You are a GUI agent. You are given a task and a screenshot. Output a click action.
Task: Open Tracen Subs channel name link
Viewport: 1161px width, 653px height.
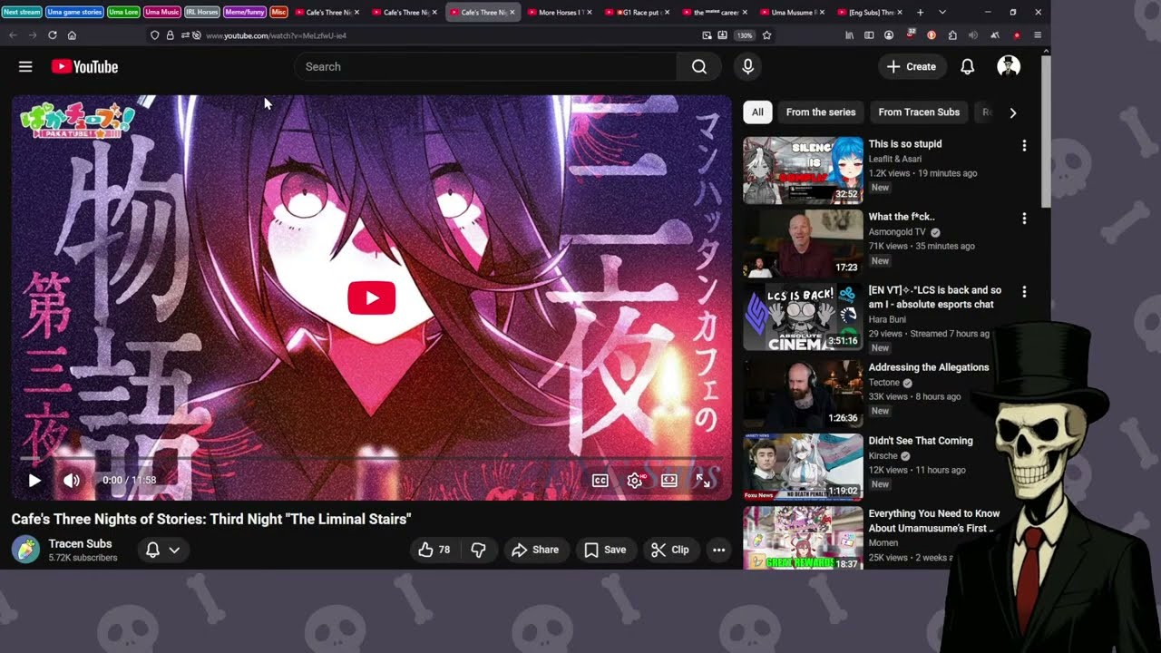click(81, 544)
